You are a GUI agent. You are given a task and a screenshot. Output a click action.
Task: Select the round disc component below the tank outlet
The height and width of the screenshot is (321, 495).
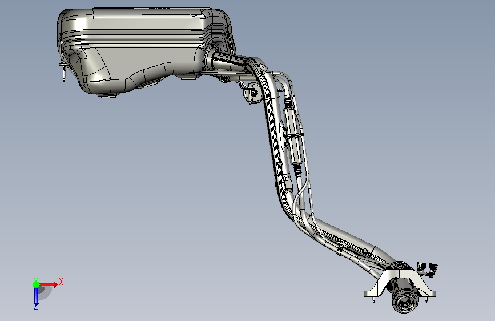coord(252,94)
